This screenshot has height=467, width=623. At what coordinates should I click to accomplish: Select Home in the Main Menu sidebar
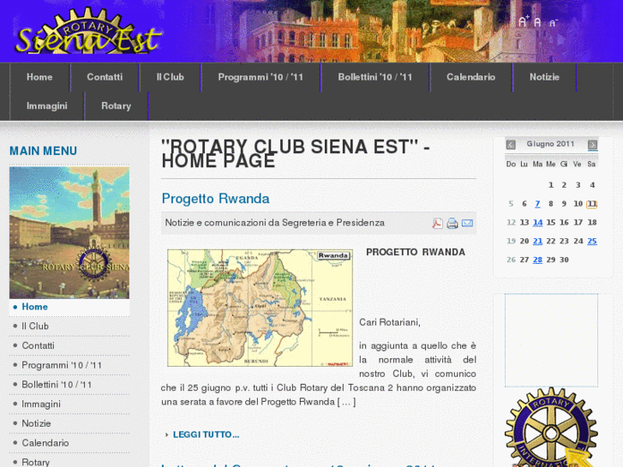[69, 307]
